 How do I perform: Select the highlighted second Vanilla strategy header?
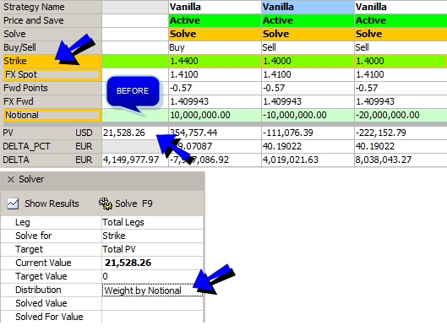(x=308, y=7)
